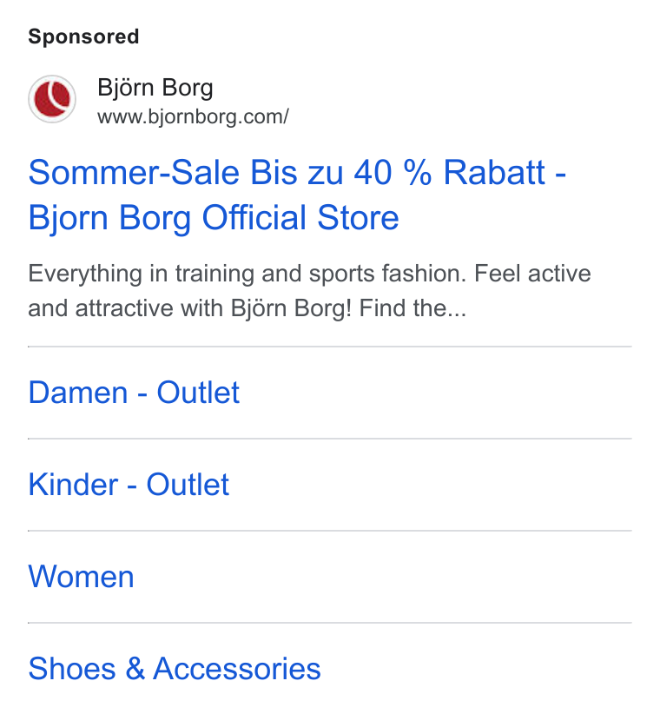Click the word "Rabatt" in the headline
The width and height of the screenshot is (660, 714).
[x=494, y=173]
